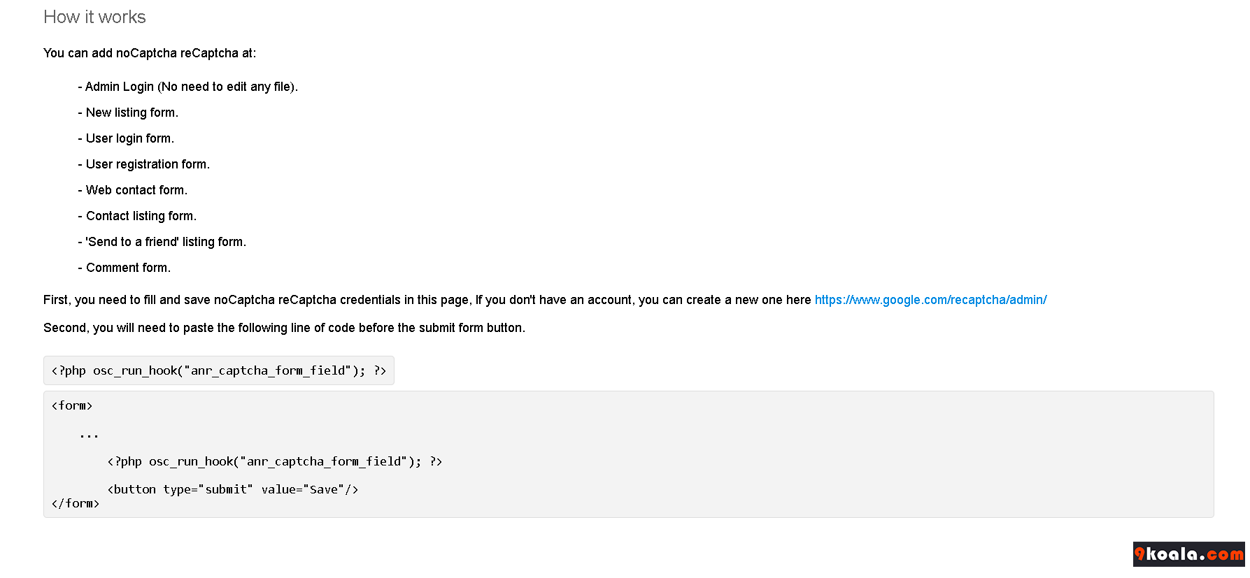Click the "How it works" heading

click(x=94, y=17)
